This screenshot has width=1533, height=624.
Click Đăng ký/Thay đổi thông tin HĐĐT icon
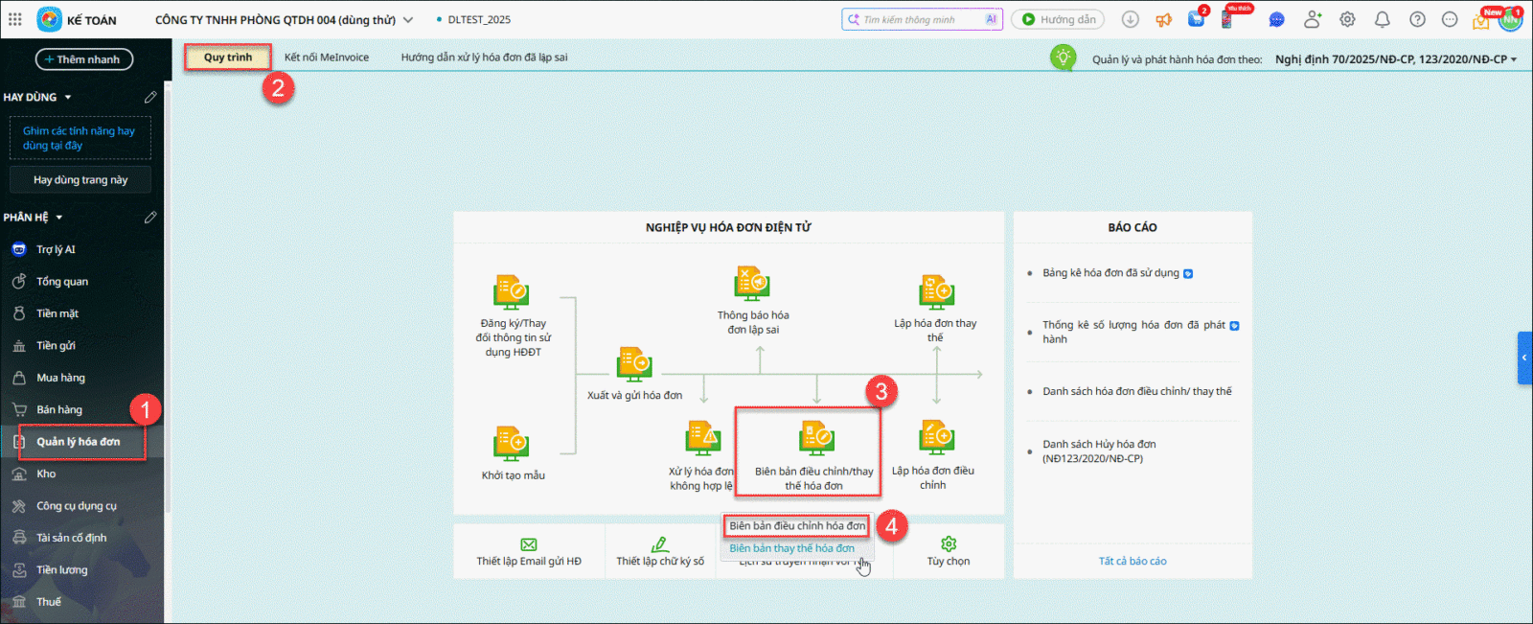tap(512, 292)
